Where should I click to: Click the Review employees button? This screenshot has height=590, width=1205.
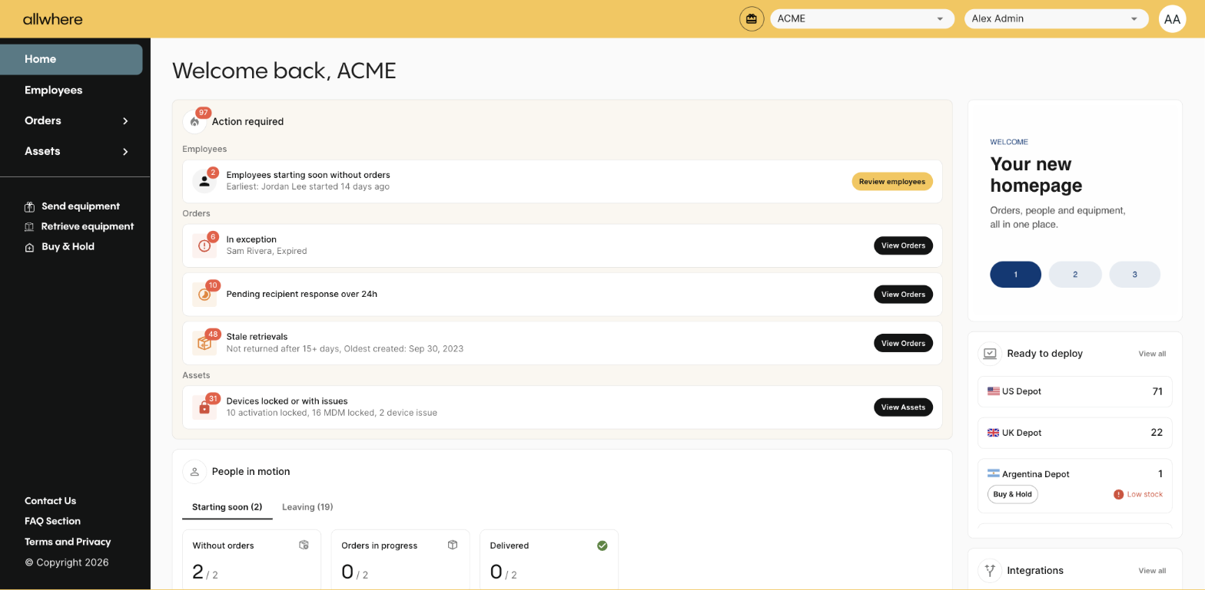coord(892,182)
